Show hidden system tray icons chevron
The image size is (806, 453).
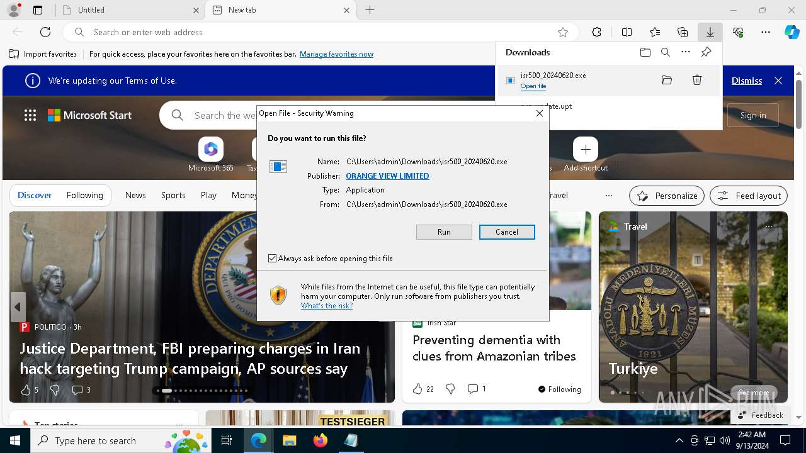pos(679,440)
